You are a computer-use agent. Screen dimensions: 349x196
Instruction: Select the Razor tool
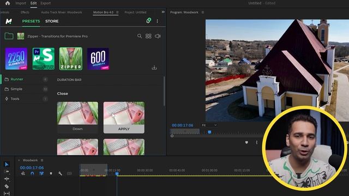[x=7, y=186]
